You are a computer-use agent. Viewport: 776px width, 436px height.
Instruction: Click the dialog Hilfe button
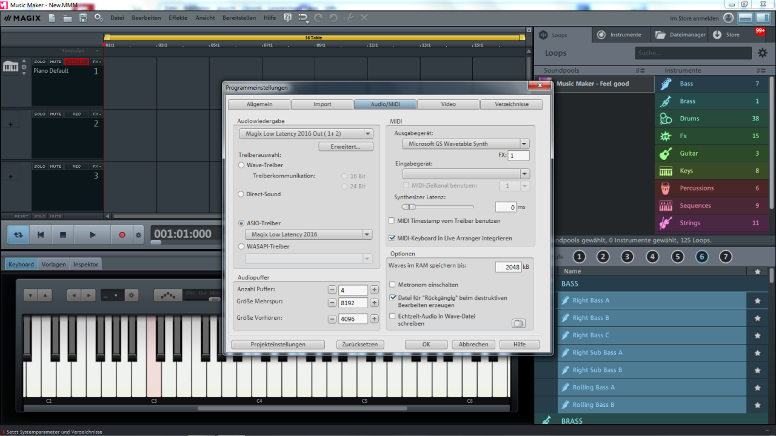click(519, 345)
